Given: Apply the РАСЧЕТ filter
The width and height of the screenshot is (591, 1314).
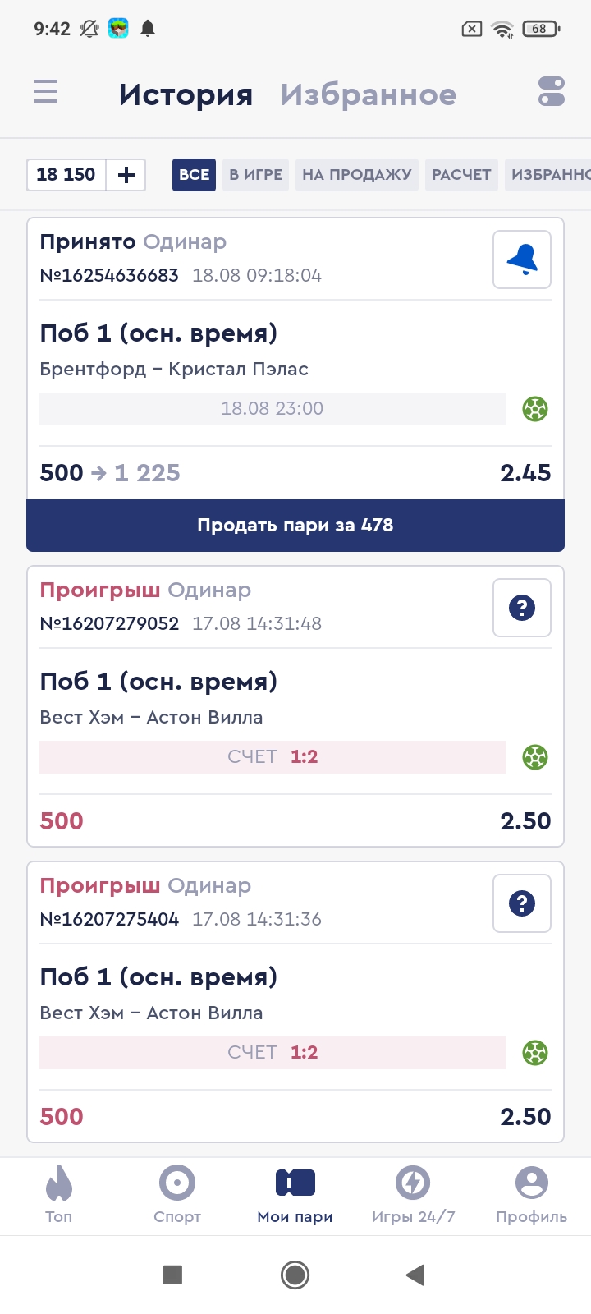Looking at the screenshot, I should click(461, 175).
